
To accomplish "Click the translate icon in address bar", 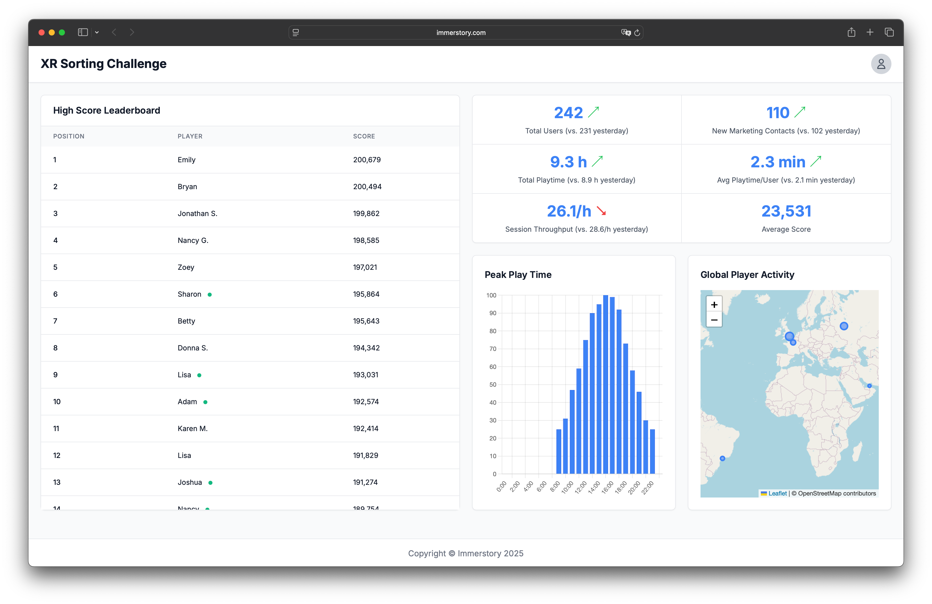I will 625,33.
